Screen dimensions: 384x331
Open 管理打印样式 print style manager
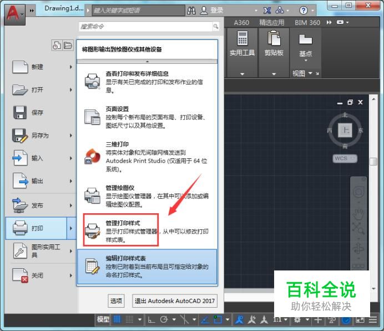(x=147, y=231)
